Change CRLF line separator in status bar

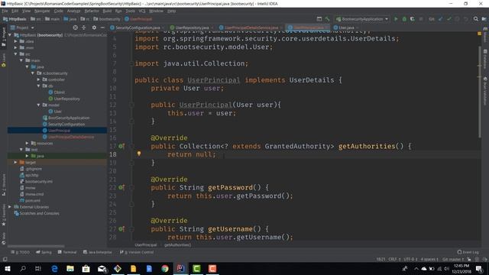coord(394,259)
